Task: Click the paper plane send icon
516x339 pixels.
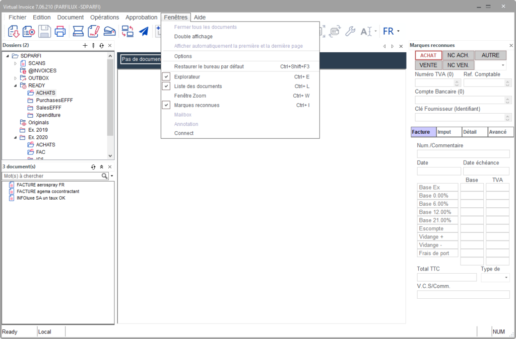Action: coord(144,32)
